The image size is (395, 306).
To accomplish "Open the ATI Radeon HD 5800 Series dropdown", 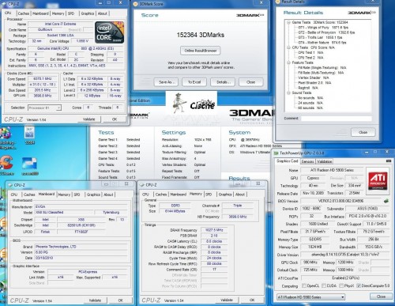I will [310, 297].
